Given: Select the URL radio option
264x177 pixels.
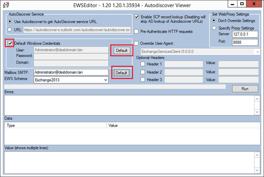Looking at the screenshot, I should coord(9,29).
